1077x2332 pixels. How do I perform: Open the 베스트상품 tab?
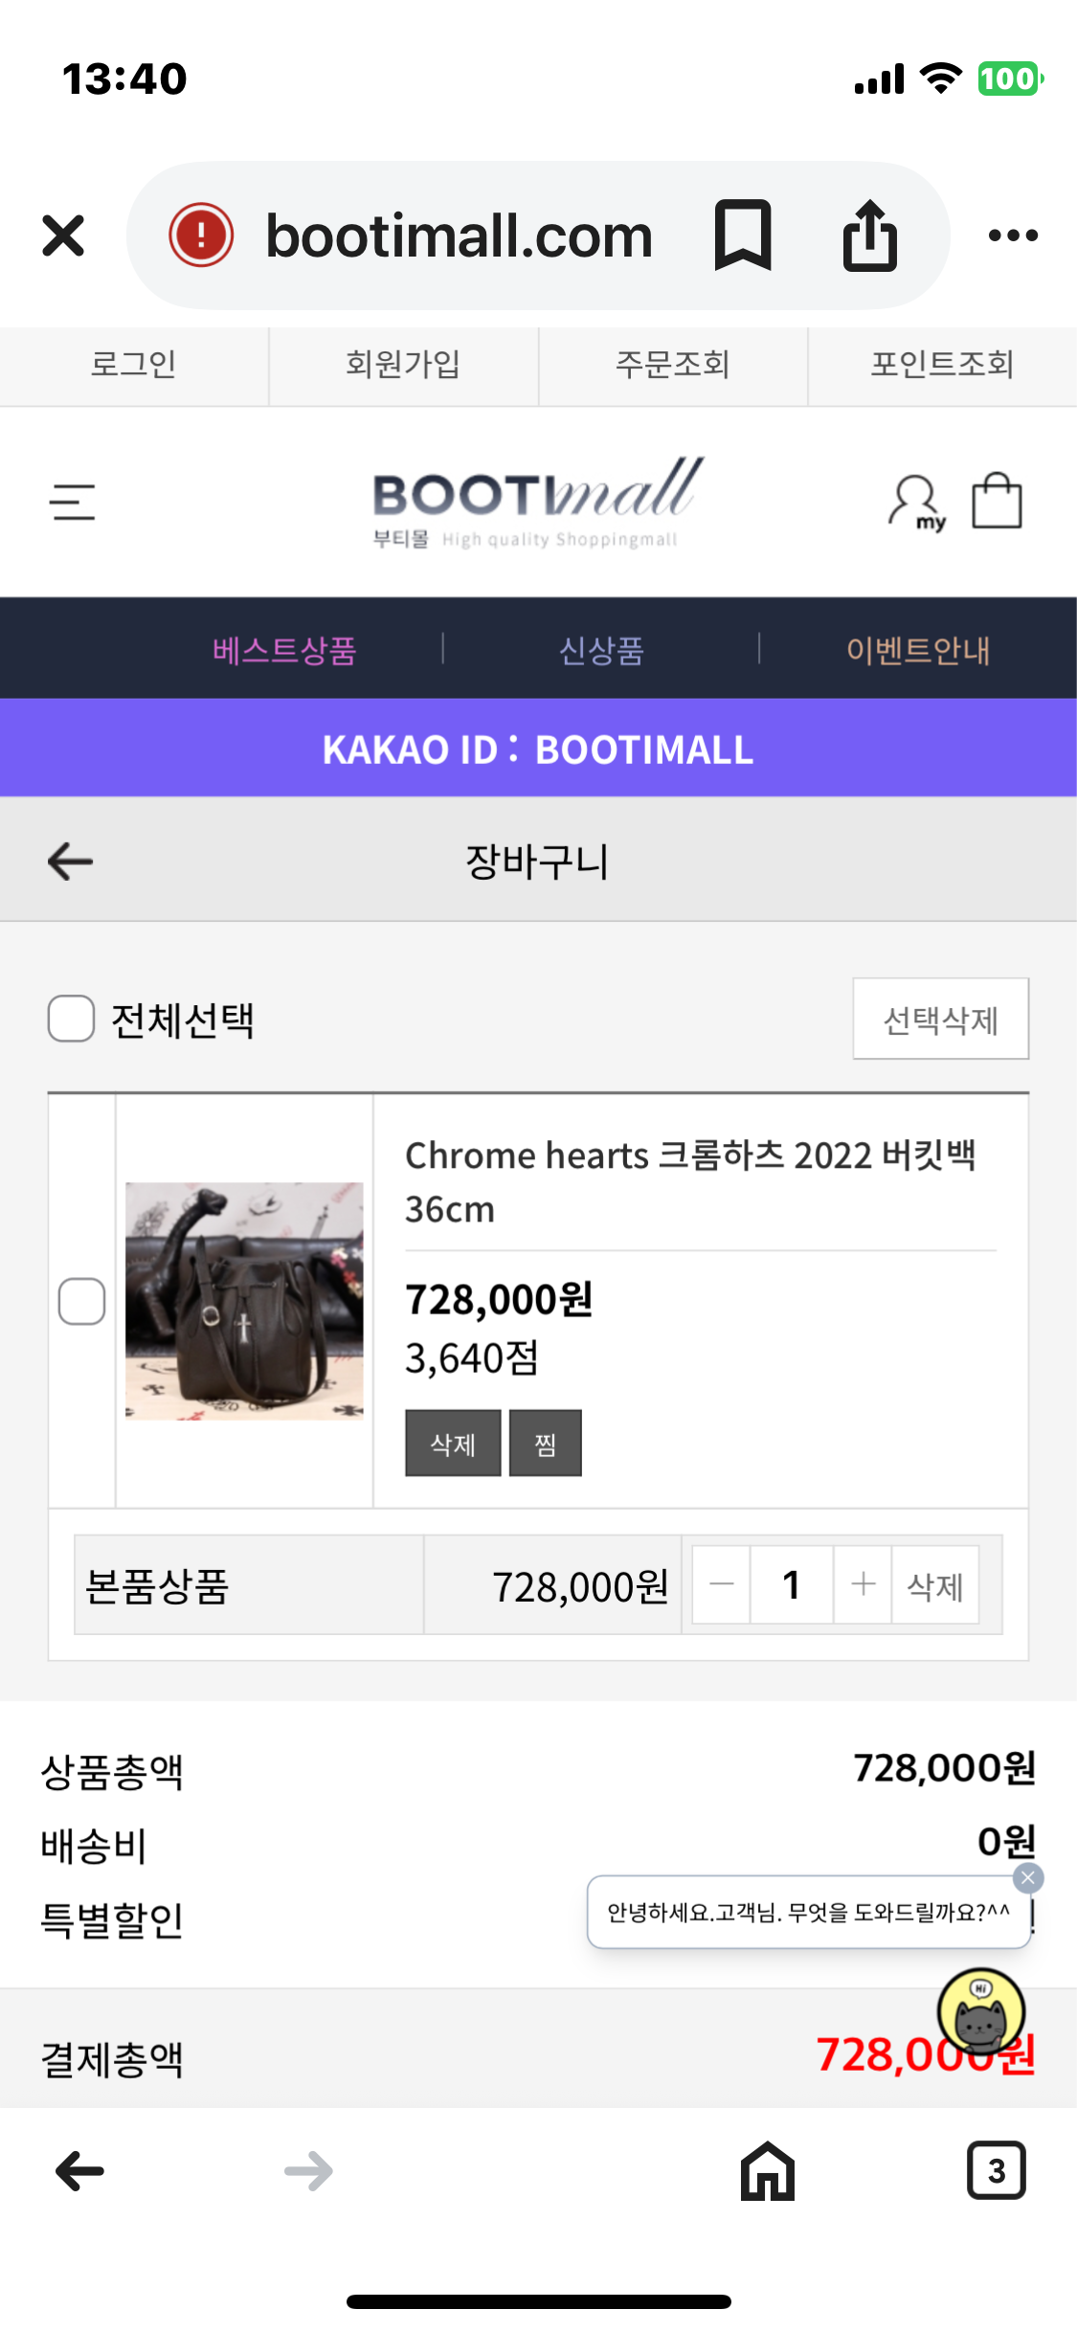pos(284,651)
